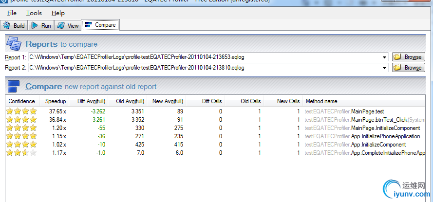433x202 pixels.
Task: Click the report icon on View tab
Action: pos(61,26)
